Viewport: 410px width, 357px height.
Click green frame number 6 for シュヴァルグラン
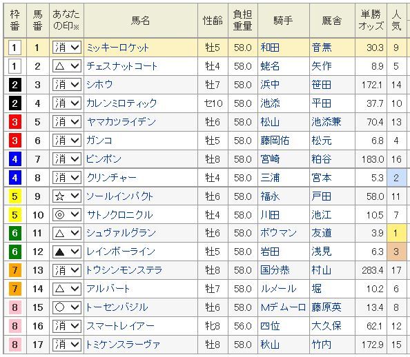click(x=15, y=233)
